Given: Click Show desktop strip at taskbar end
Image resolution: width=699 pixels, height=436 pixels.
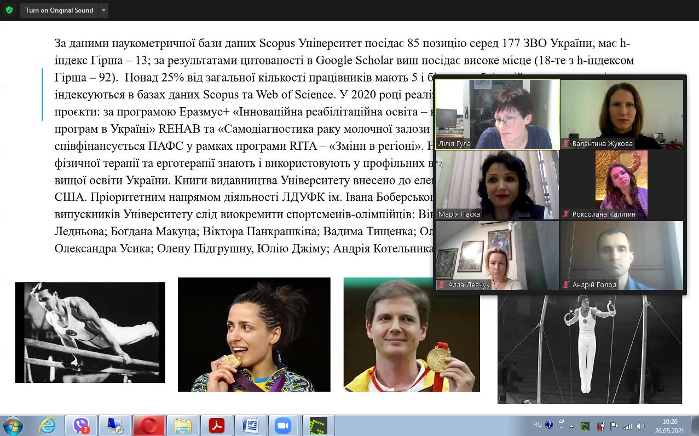Looking at the screenshot, I should [x=695, y=425].
